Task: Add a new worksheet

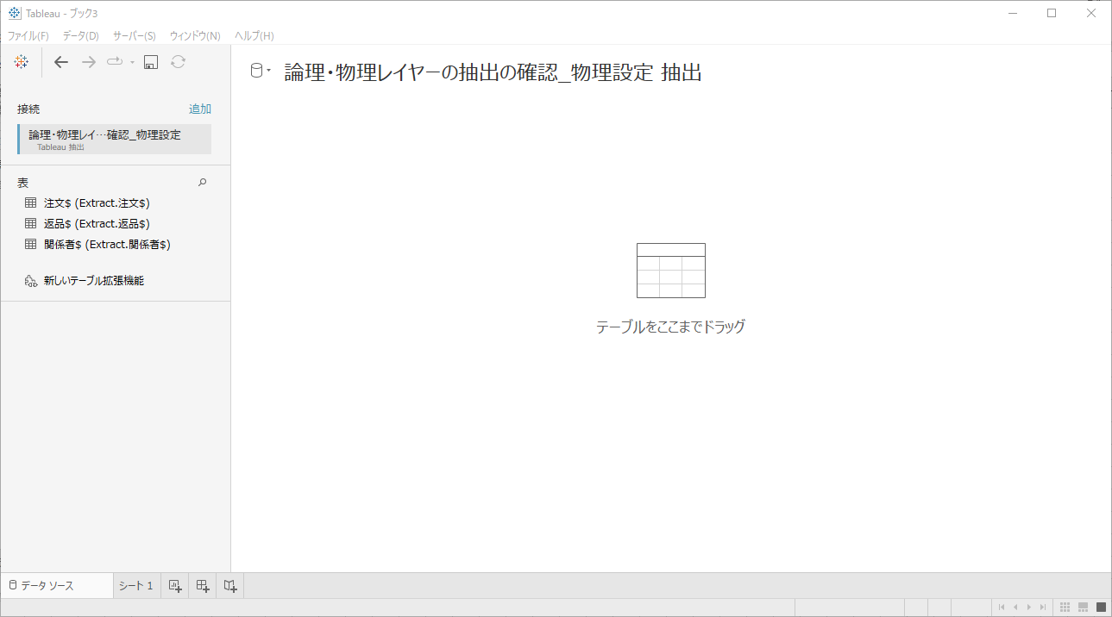Action: pos(175,586)
